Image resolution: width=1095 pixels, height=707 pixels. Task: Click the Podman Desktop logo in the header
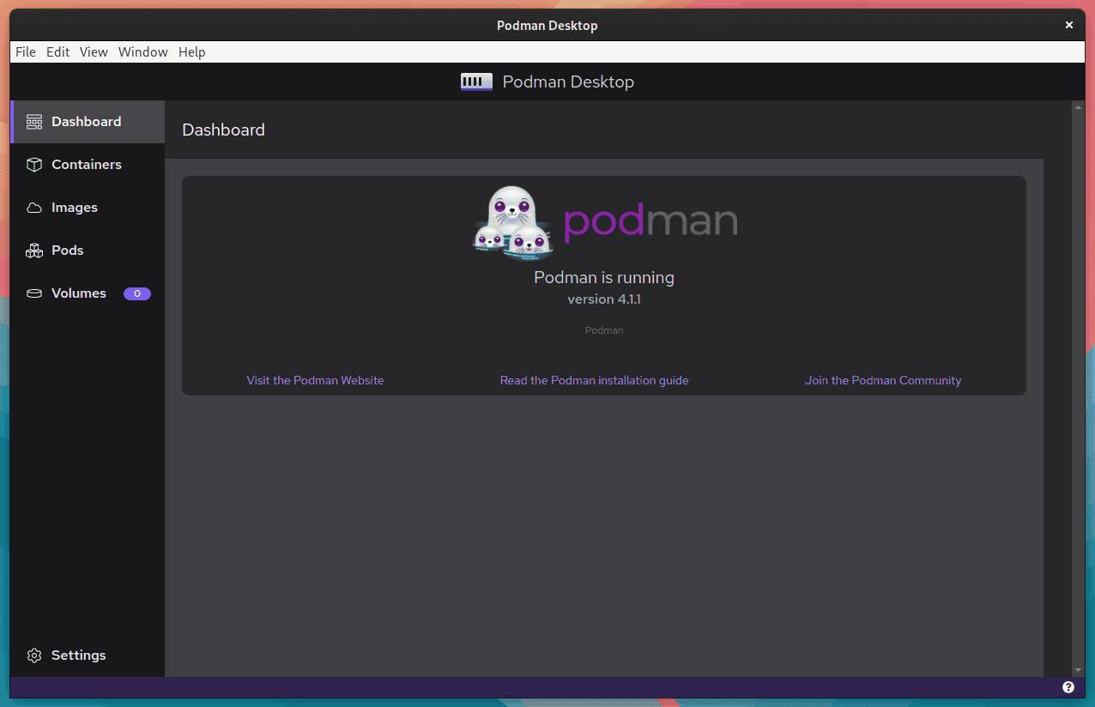point(475,81)
